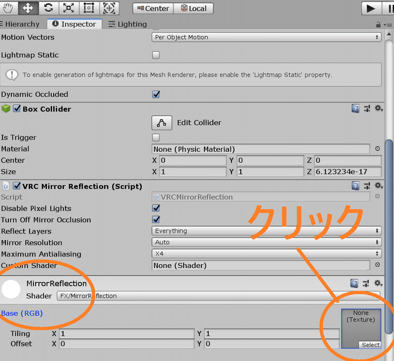Open MirrorReflection material preset selector
The height and width of the screenshot is (361, 394).
pos(366,283)
